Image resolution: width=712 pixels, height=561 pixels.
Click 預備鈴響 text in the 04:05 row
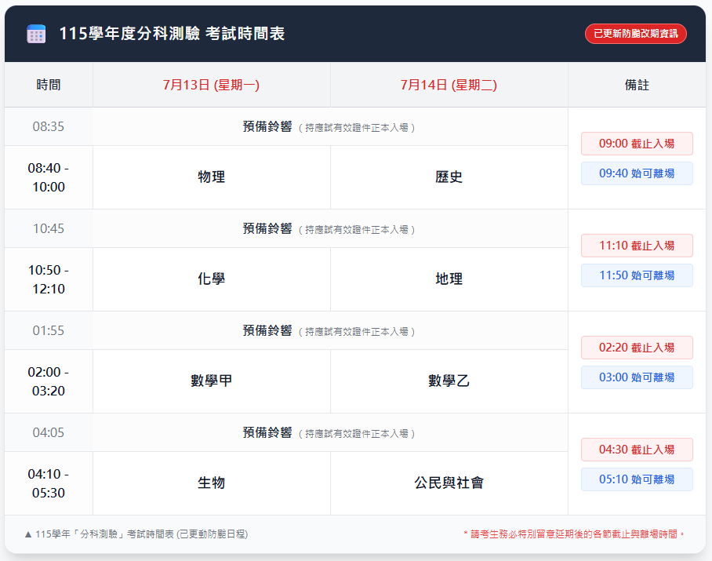tap(267, 432)
